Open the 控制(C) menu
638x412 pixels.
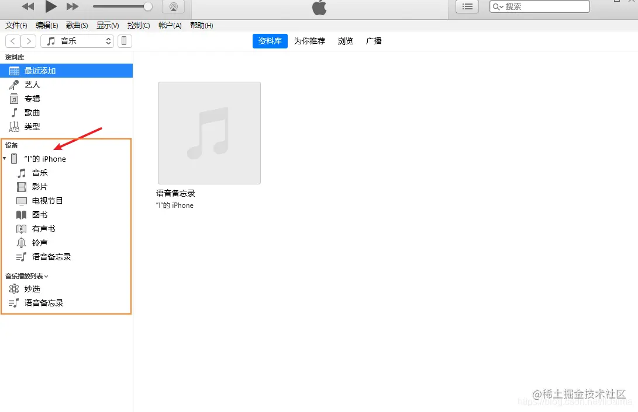coord(139,26)
